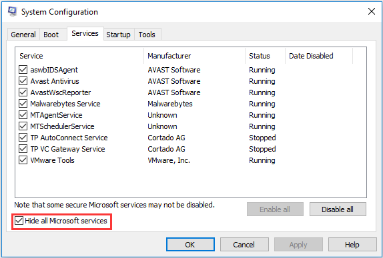The image size is (383, 258).
Task: Select the MTSchedulerService service name
Action: pos(62,126)
